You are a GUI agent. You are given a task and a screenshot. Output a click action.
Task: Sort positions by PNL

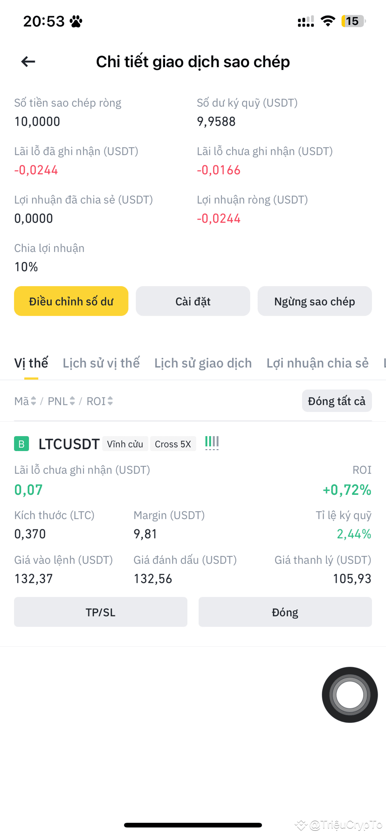[61, 401]
